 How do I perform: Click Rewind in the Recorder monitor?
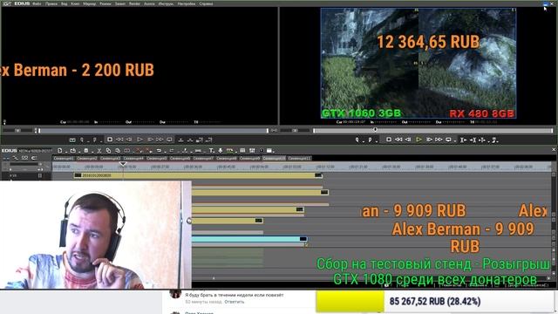point(398,140)
